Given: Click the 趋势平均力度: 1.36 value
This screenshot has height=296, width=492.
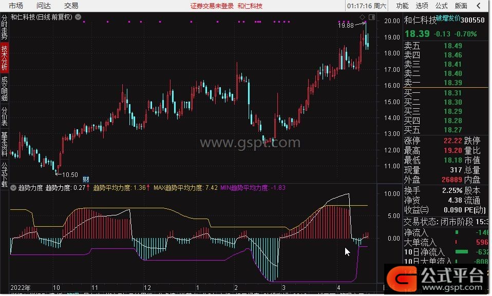Looking at the screenshot, I should pyautogui.click(x=120, y=188).
